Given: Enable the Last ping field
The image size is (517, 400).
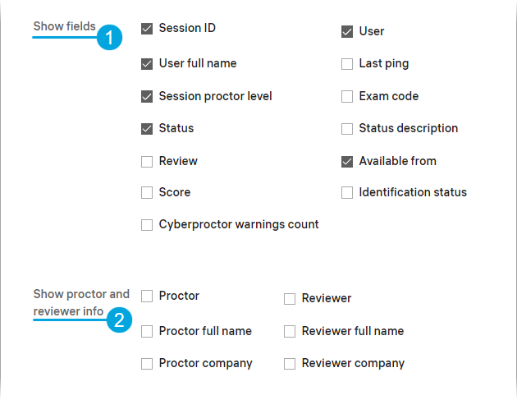Looking at the screenshot, I should pos(347,64).
